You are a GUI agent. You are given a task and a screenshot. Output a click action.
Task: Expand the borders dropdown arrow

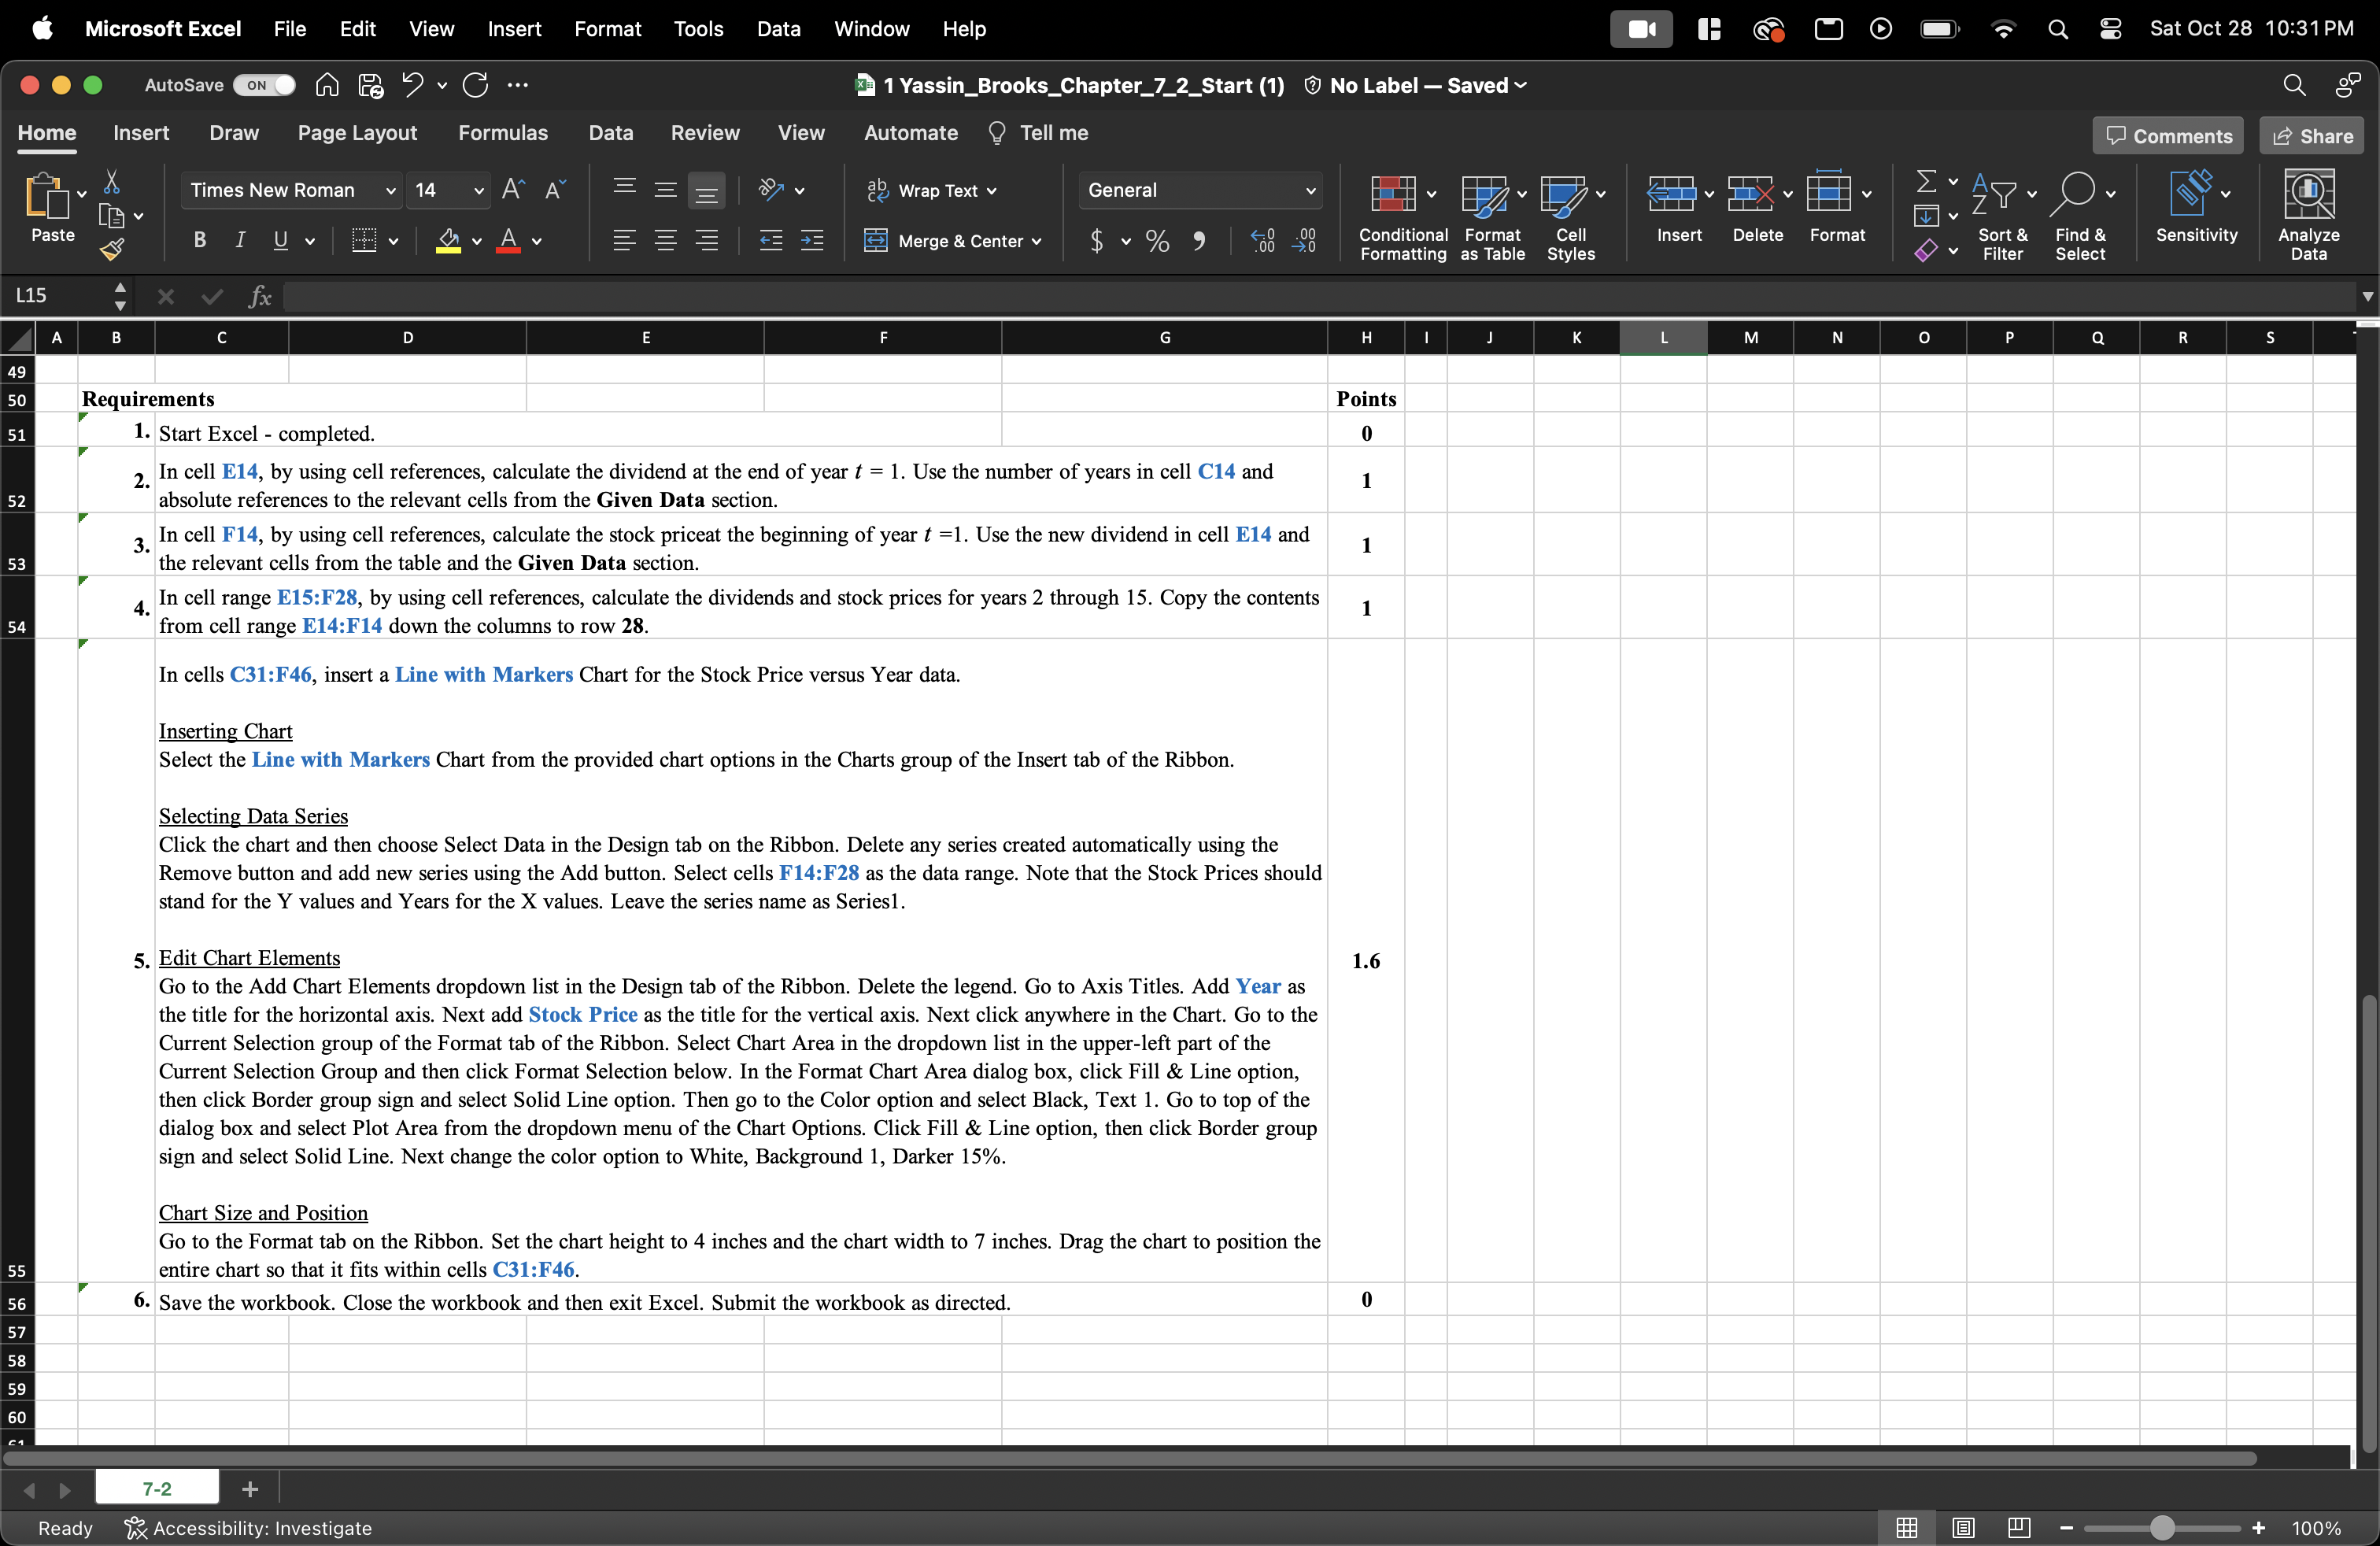[393, 241]
